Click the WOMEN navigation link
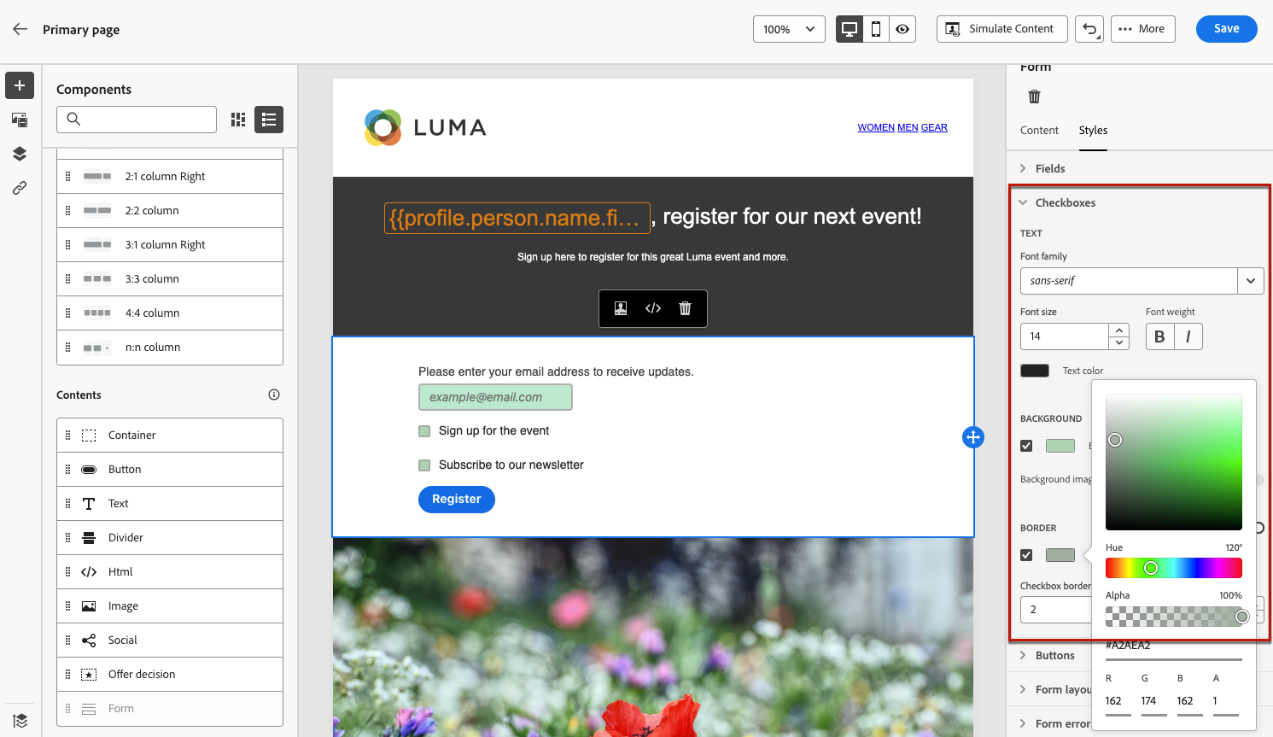Screen dimensions: 1273x737 (x=876, y=128)
